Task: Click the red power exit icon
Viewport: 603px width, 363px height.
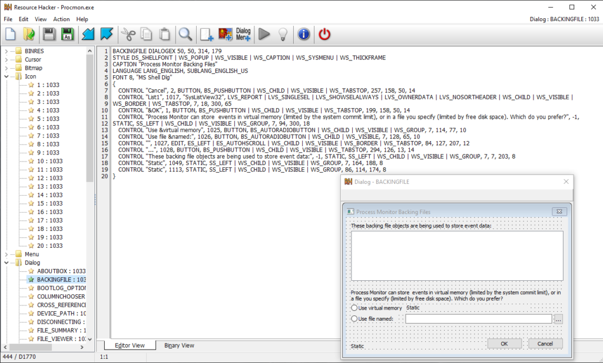Action: pos(324,34)
